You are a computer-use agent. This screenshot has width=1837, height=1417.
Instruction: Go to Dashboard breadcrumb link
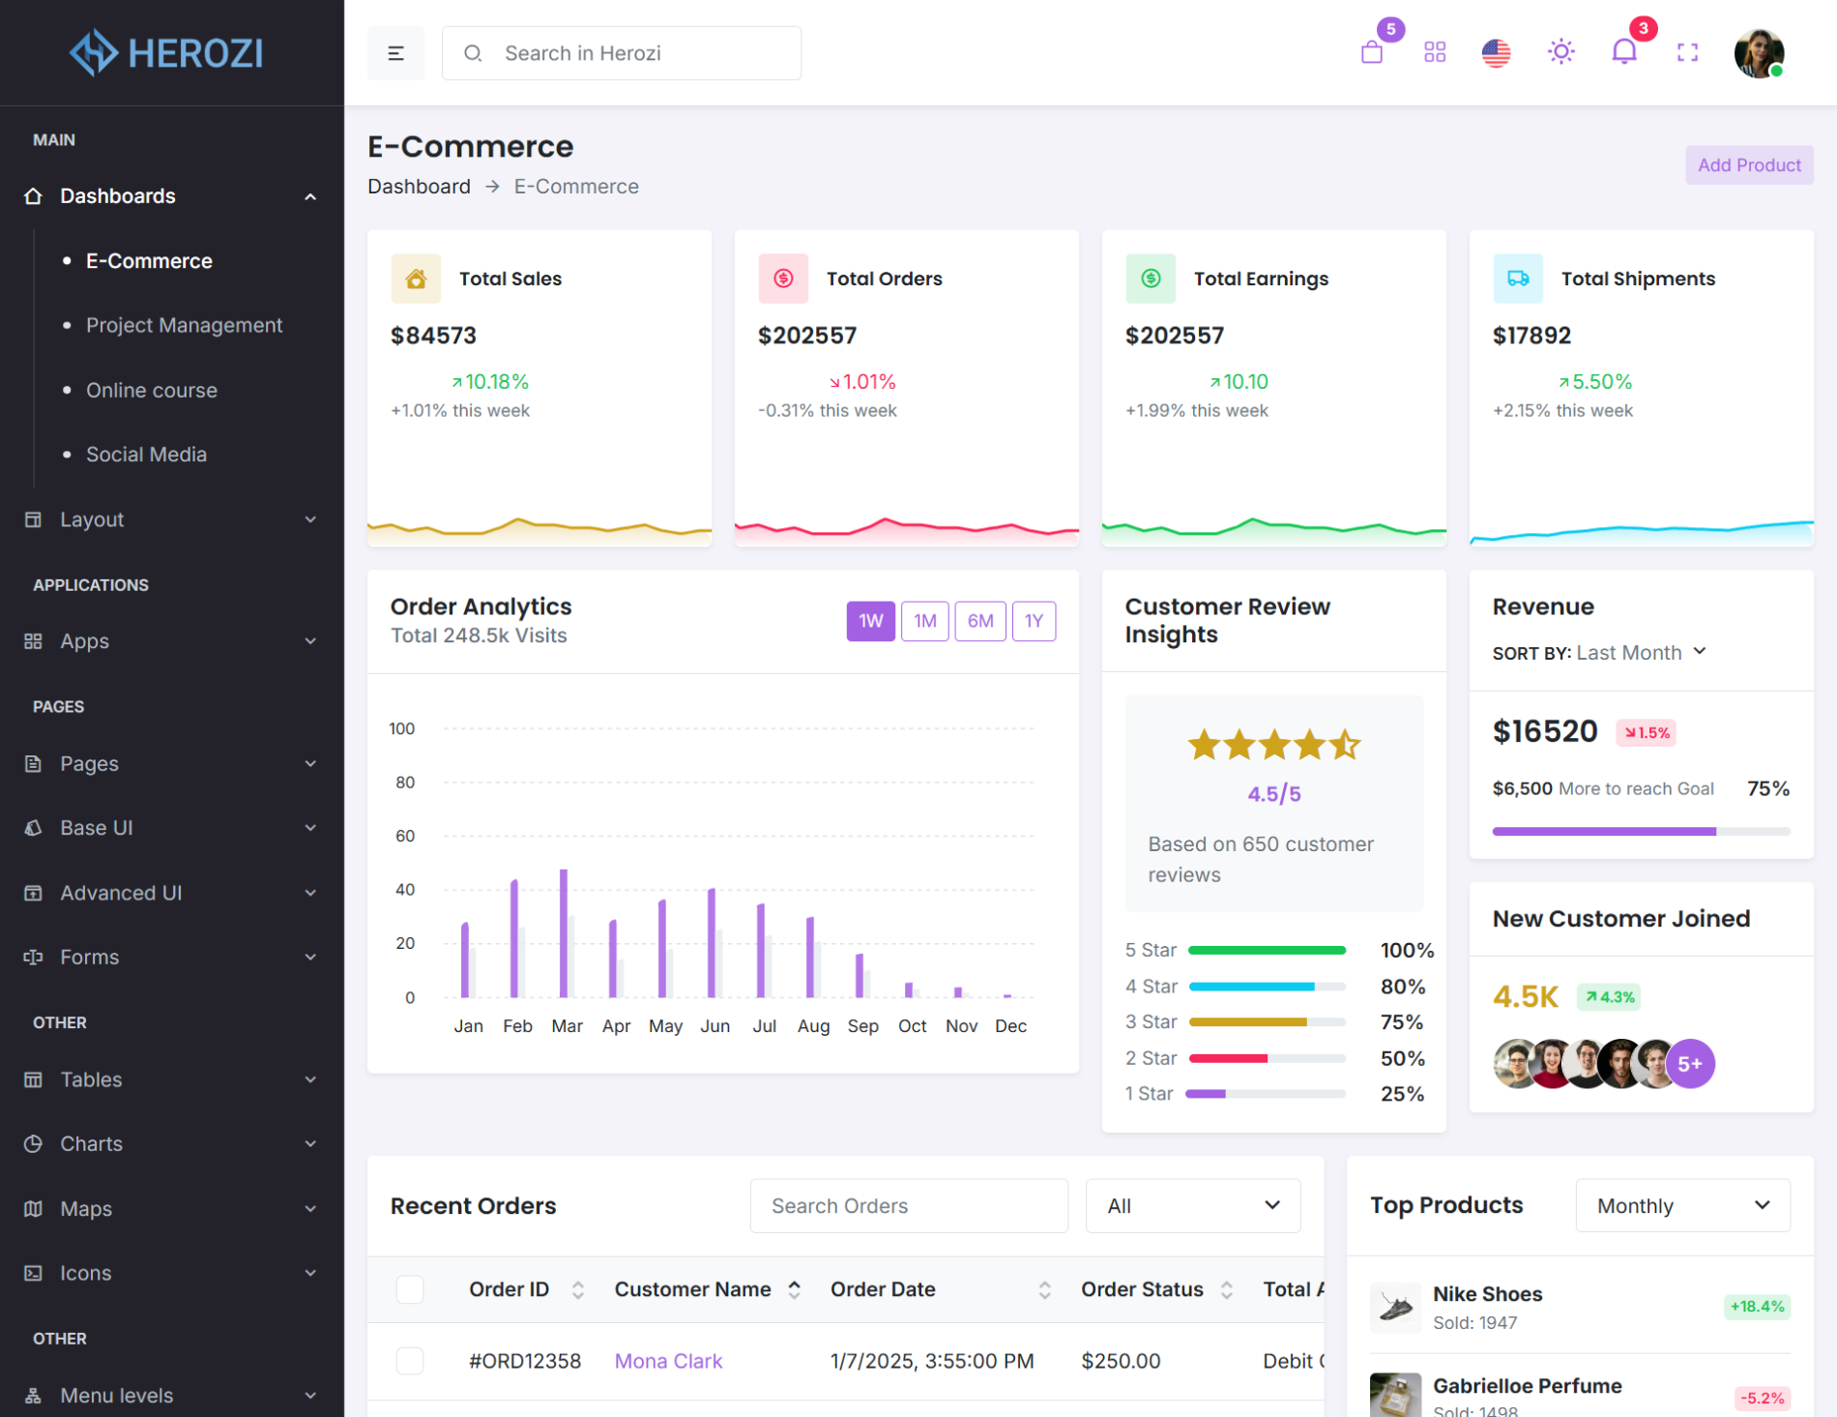pyautogui.click(x=419, y=187)
